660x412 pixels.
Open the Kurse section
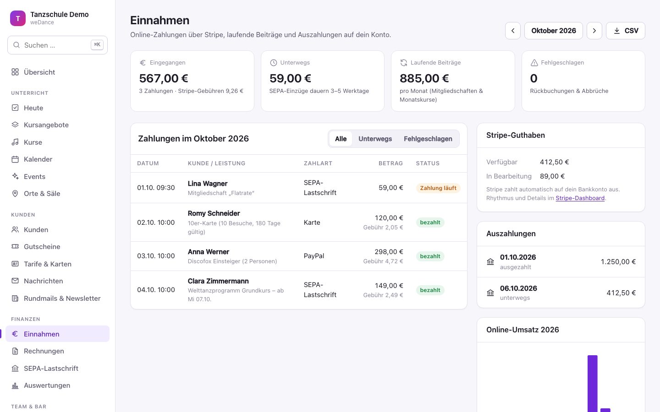point(57,142)
